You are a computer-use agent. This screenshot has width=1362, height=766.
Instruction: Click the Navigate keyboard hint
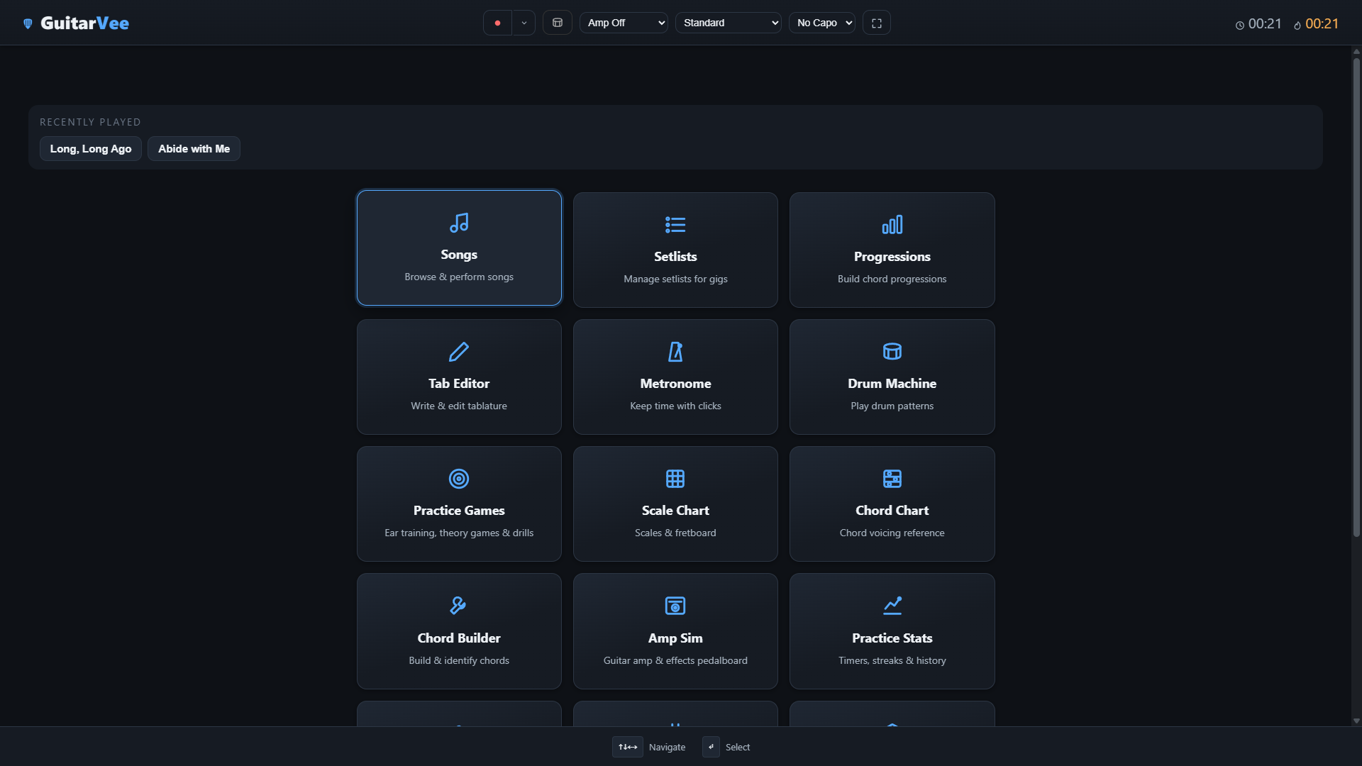coord(649,747)
